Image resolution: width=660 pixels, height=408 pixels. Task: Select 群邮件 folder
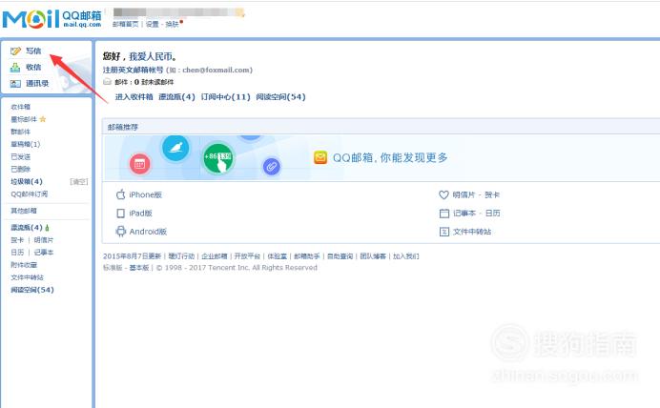point(21,132)
